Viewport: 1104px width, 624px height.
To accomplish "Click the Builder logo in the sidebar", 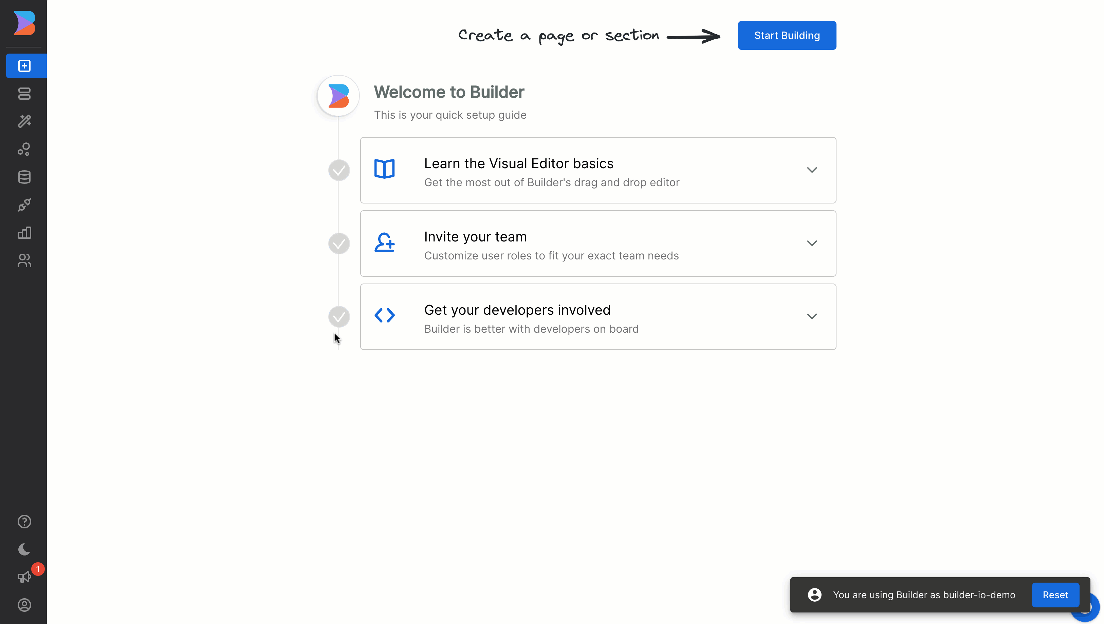I will coord(24,23).
